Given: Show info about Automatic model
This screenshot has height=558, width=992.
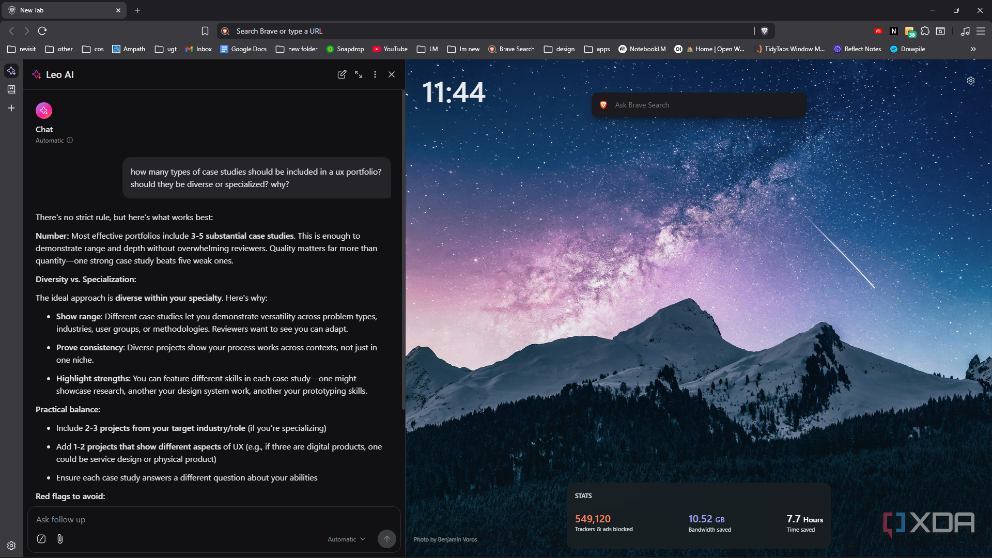Looking at the screenshot, I should (70, 141).
